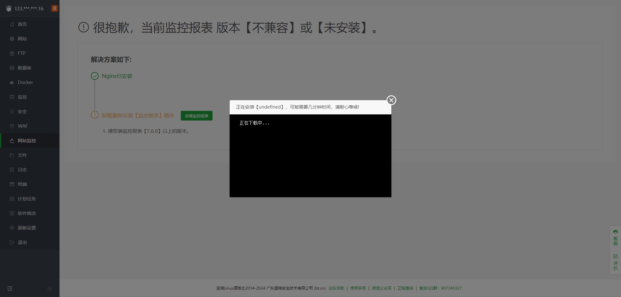The height and width of the screenshot is (297, 621).
Task: Open the 网站 menu item
Action: coord(30,39)
